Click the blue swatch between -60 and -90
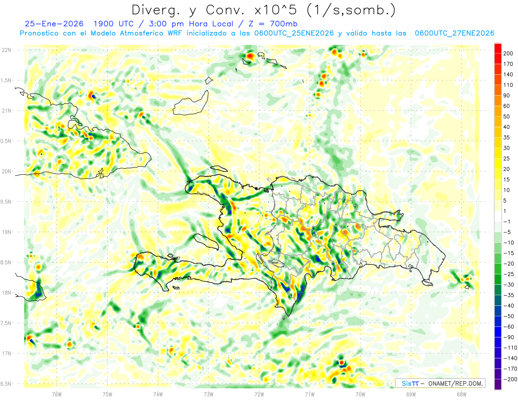This screenshot has height=400, width=518. [x=498, y=332]
